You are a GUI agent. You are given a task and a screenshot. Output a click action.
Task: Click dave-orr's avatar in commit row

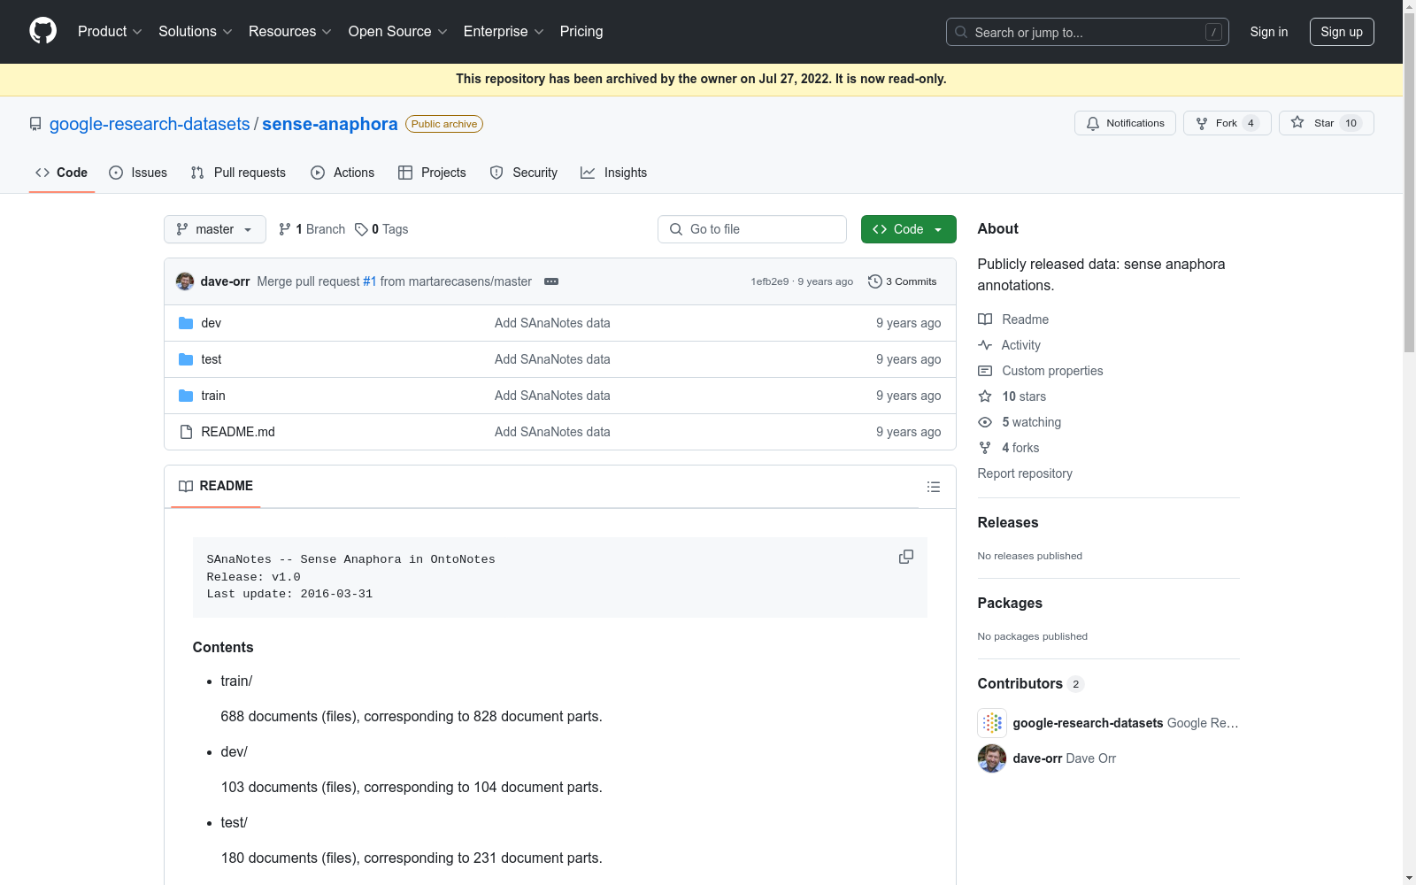(x=185, y=281)
